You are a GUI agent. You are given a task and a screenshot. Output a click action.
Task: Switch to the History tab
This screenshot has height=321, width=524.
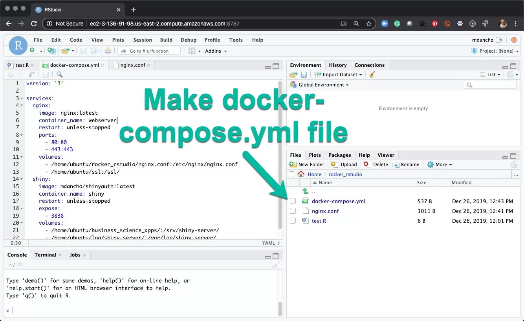coord(338,65)
